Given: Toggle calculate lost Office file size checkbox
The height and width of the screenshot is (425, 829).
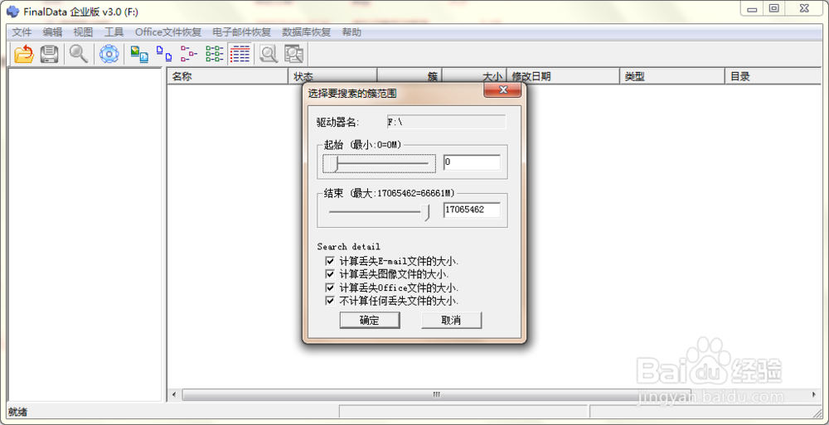Looking at the screenshot, I should [x=330, y=287].
